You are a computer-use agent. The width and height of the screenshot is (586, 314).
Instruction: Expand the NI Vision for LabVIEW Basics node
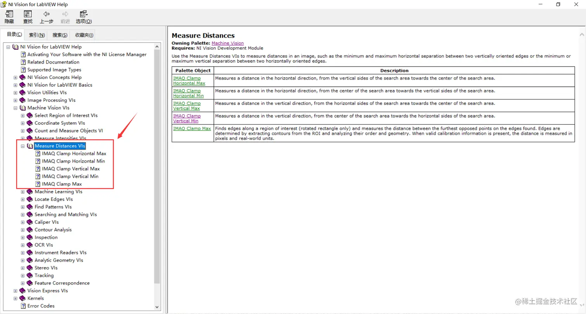16,85
